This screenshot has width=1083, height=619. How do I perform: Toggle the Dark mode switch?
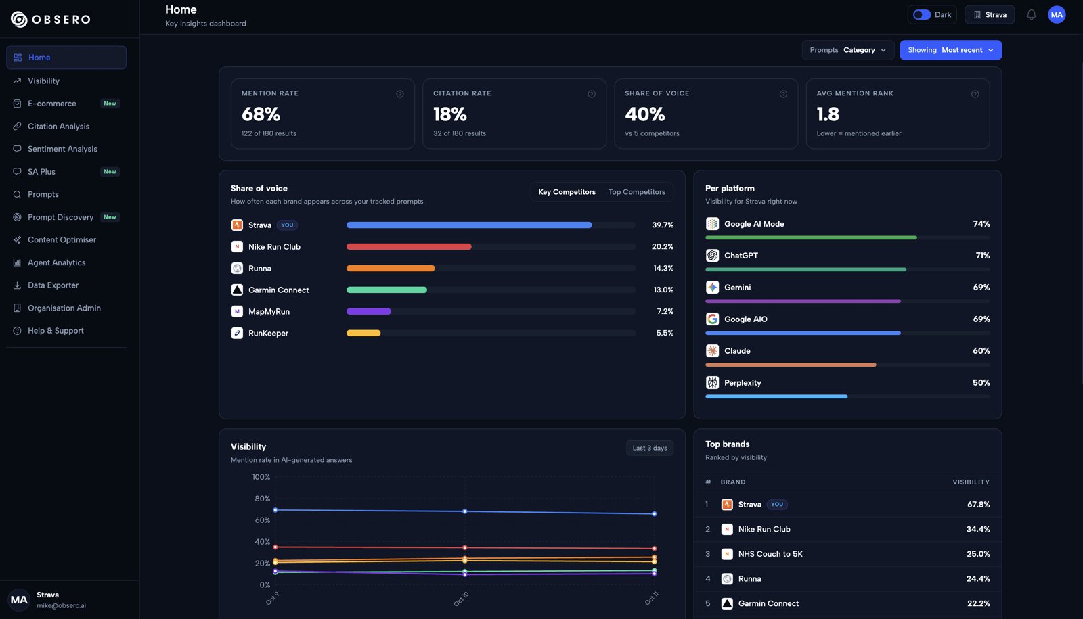coord(921,14)
